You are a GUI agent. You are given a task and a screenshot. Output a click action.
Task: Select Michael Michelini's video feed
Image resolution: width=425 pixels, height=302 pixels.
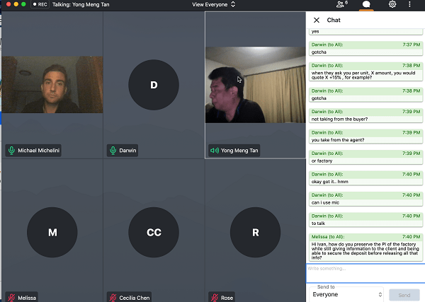[52, 85]
